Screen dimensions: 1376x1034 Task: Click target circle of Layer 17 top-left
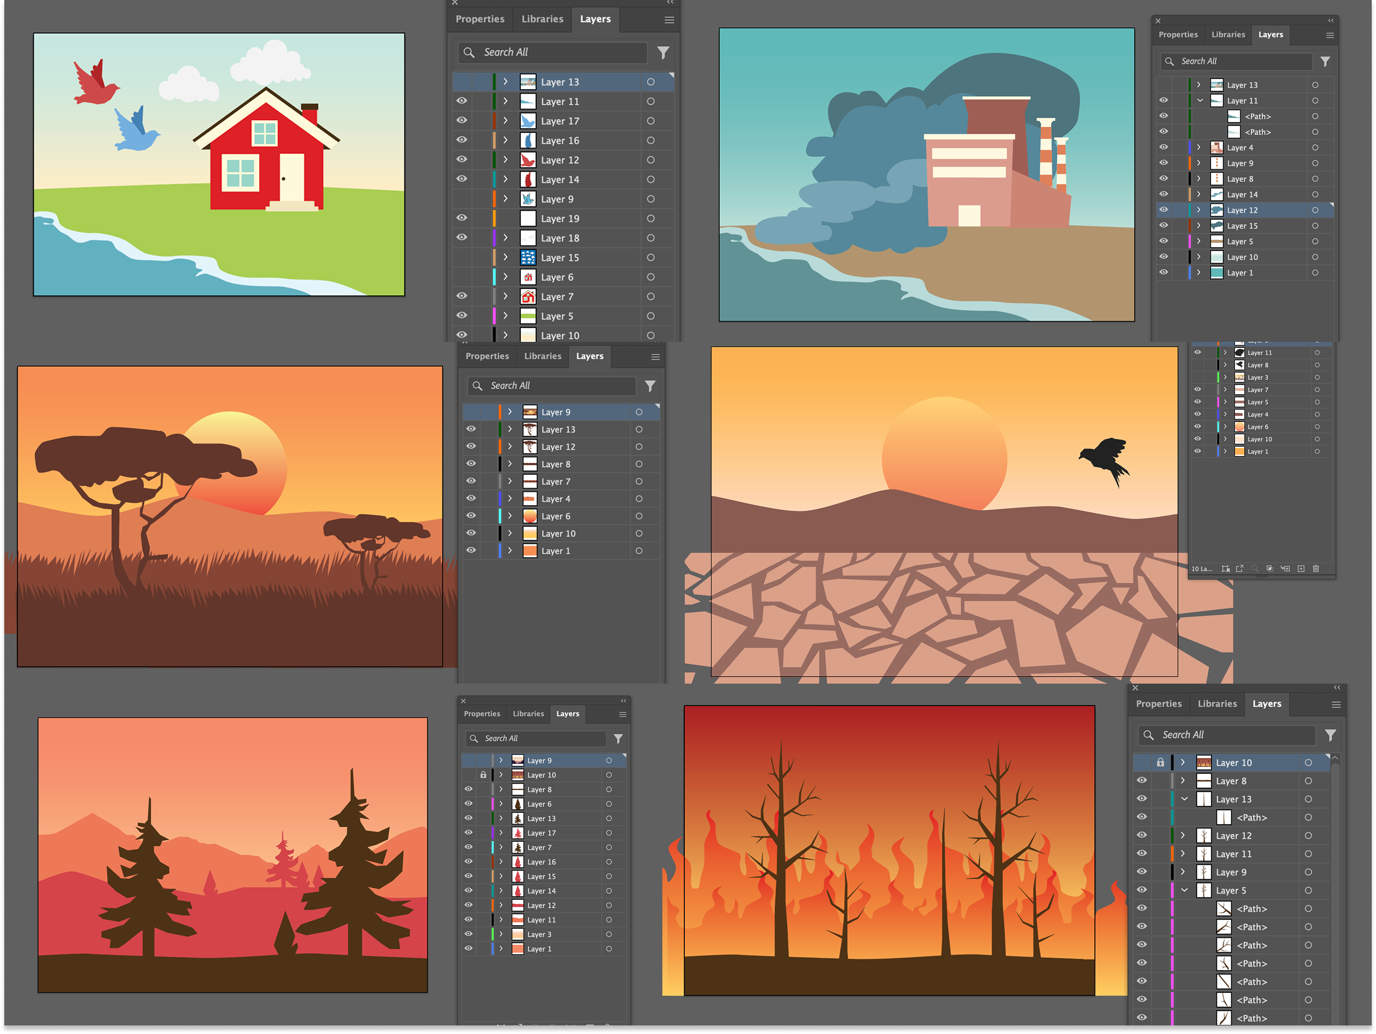(651, 121)
